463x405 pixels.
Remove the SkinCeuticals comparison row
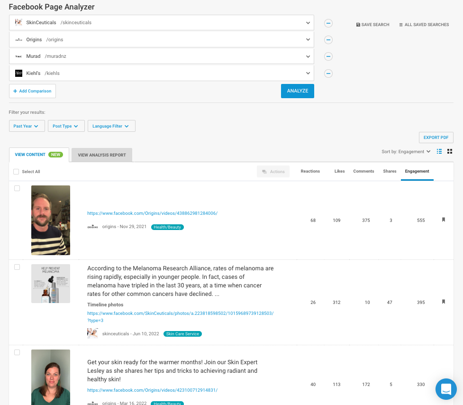tap(328, 23)
